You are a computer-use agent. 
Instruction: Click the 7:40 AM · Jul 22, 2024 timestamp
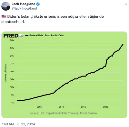pos(18,124)
